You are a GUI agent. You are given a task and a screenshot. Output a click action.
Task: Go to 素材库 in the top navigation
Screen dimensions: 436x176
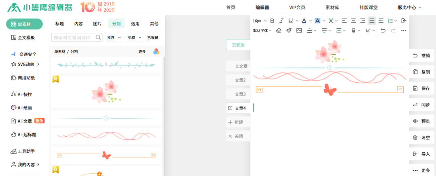click(x=332, y=8)
